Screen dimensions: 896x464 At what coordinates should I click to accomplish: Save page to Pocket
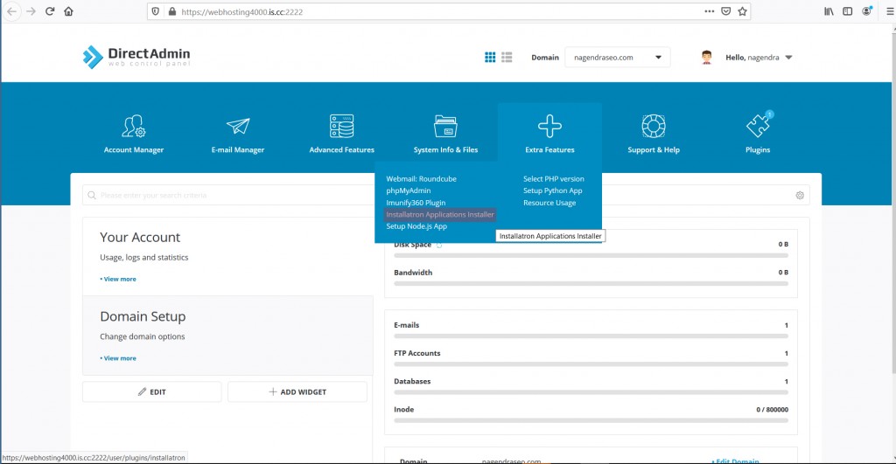(x=725, y=11)
